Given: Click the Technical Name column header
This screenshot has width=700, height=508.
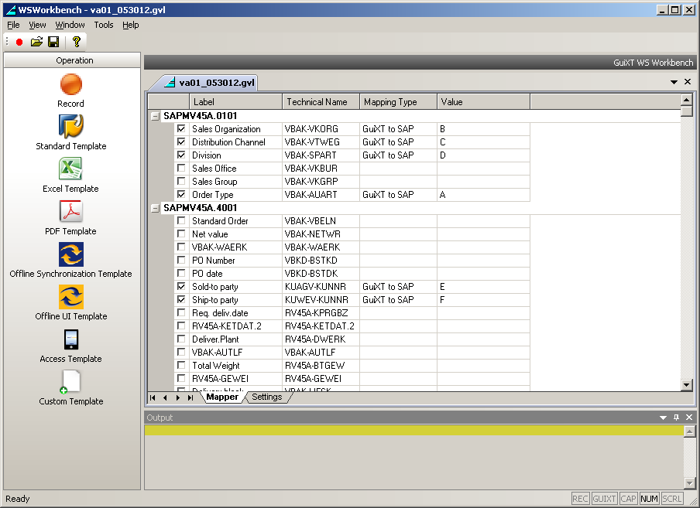Looking at the screenshot, I should 321,101.
